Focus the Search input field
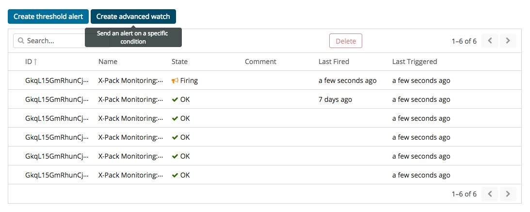Image resolution: width=530 pixels, height=212 pixels. tap(53, 41)
